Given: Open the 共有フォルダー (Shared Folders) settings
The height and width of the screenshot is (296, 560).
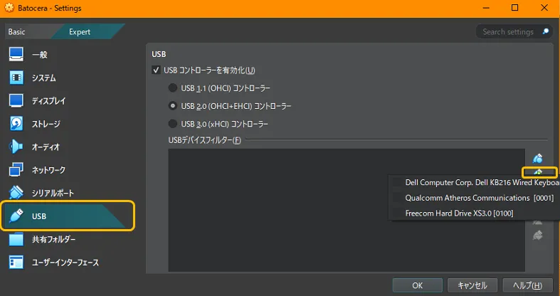Looking at the screenshot, I should (53, 239).
